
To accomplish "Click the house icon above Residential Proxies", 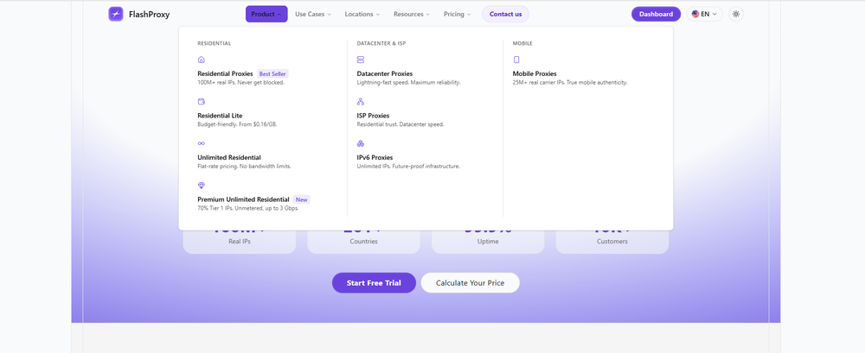I will pos(202,60).
